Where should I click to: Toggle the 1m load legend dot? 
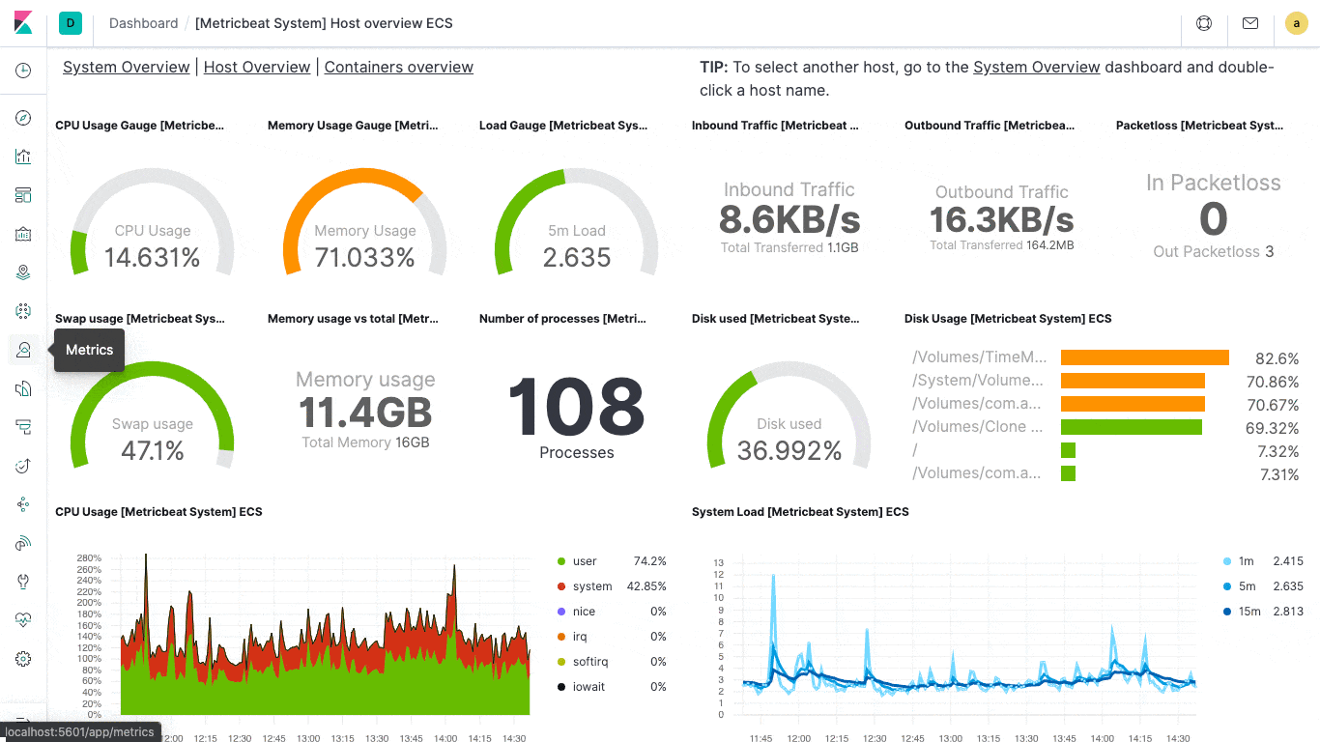click(x=1227, y=561)
